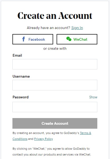The image size is (110, 159).
Task: View the Privacy Policy link
Action: (x=44, y=139)
